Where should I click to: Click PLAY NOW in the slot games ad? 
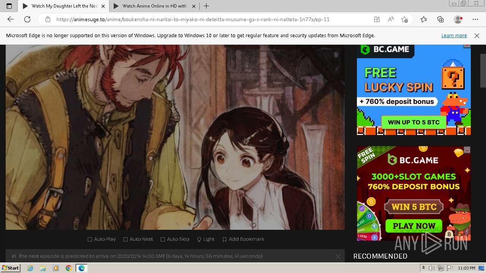tap(414, 226)
